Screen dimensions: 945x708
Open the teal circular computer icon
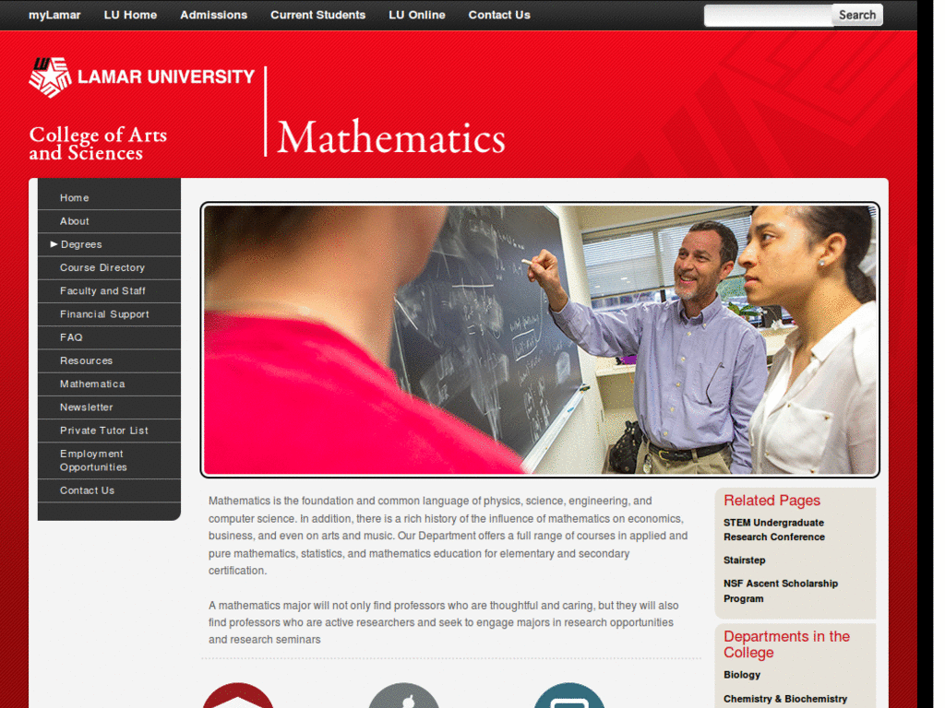coord(569,695)
